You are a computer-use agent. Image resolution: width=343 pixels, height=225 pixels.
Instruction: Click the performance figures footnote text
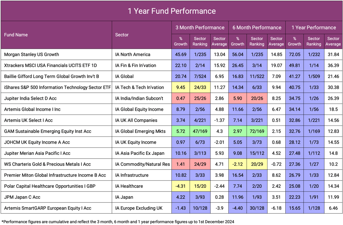[118, 222]
